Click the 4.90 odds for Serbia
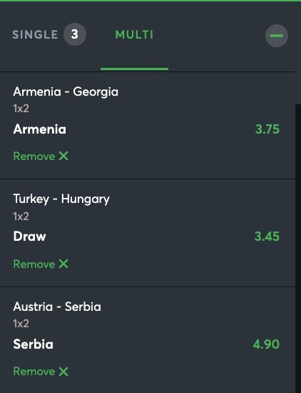 266,344
